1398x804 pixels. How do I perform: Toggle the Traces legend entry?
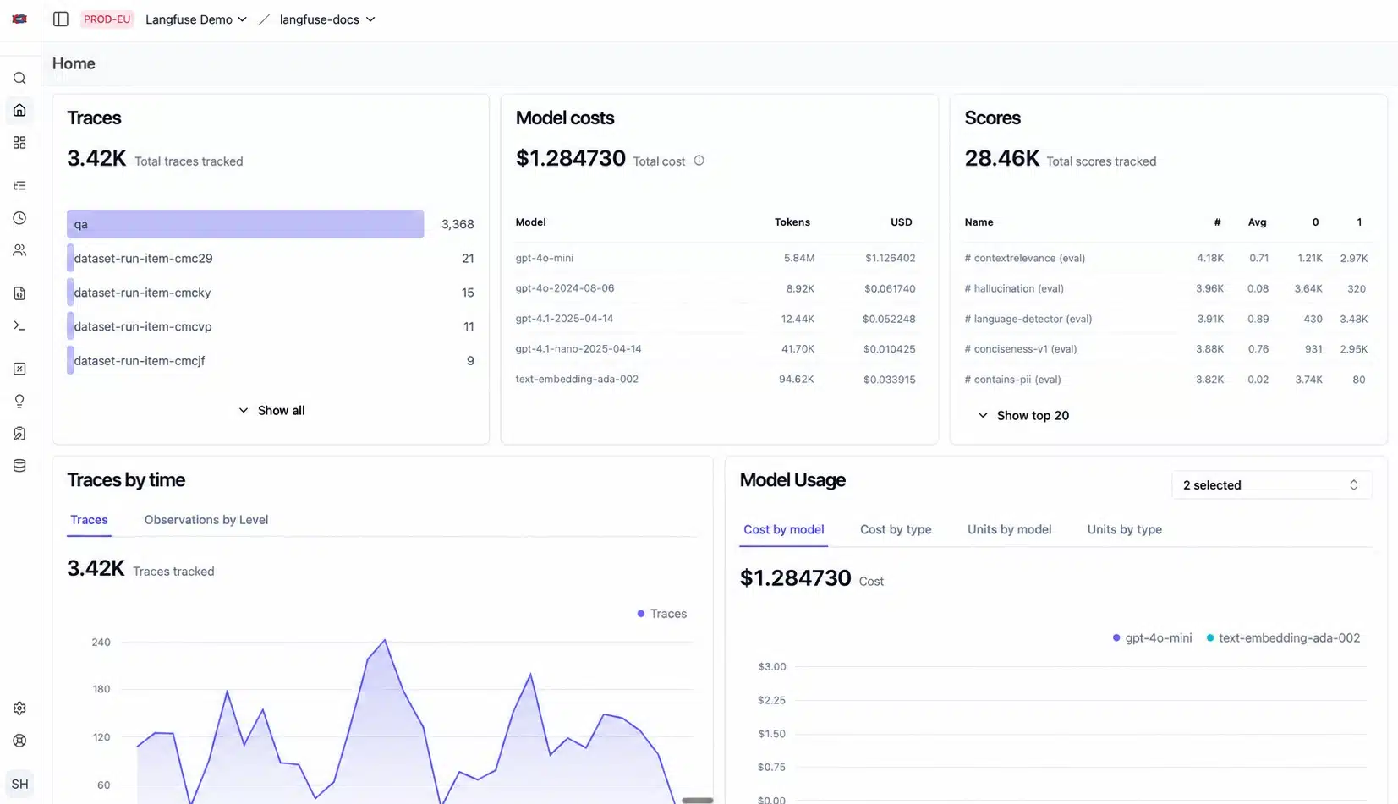click(661, 614)
